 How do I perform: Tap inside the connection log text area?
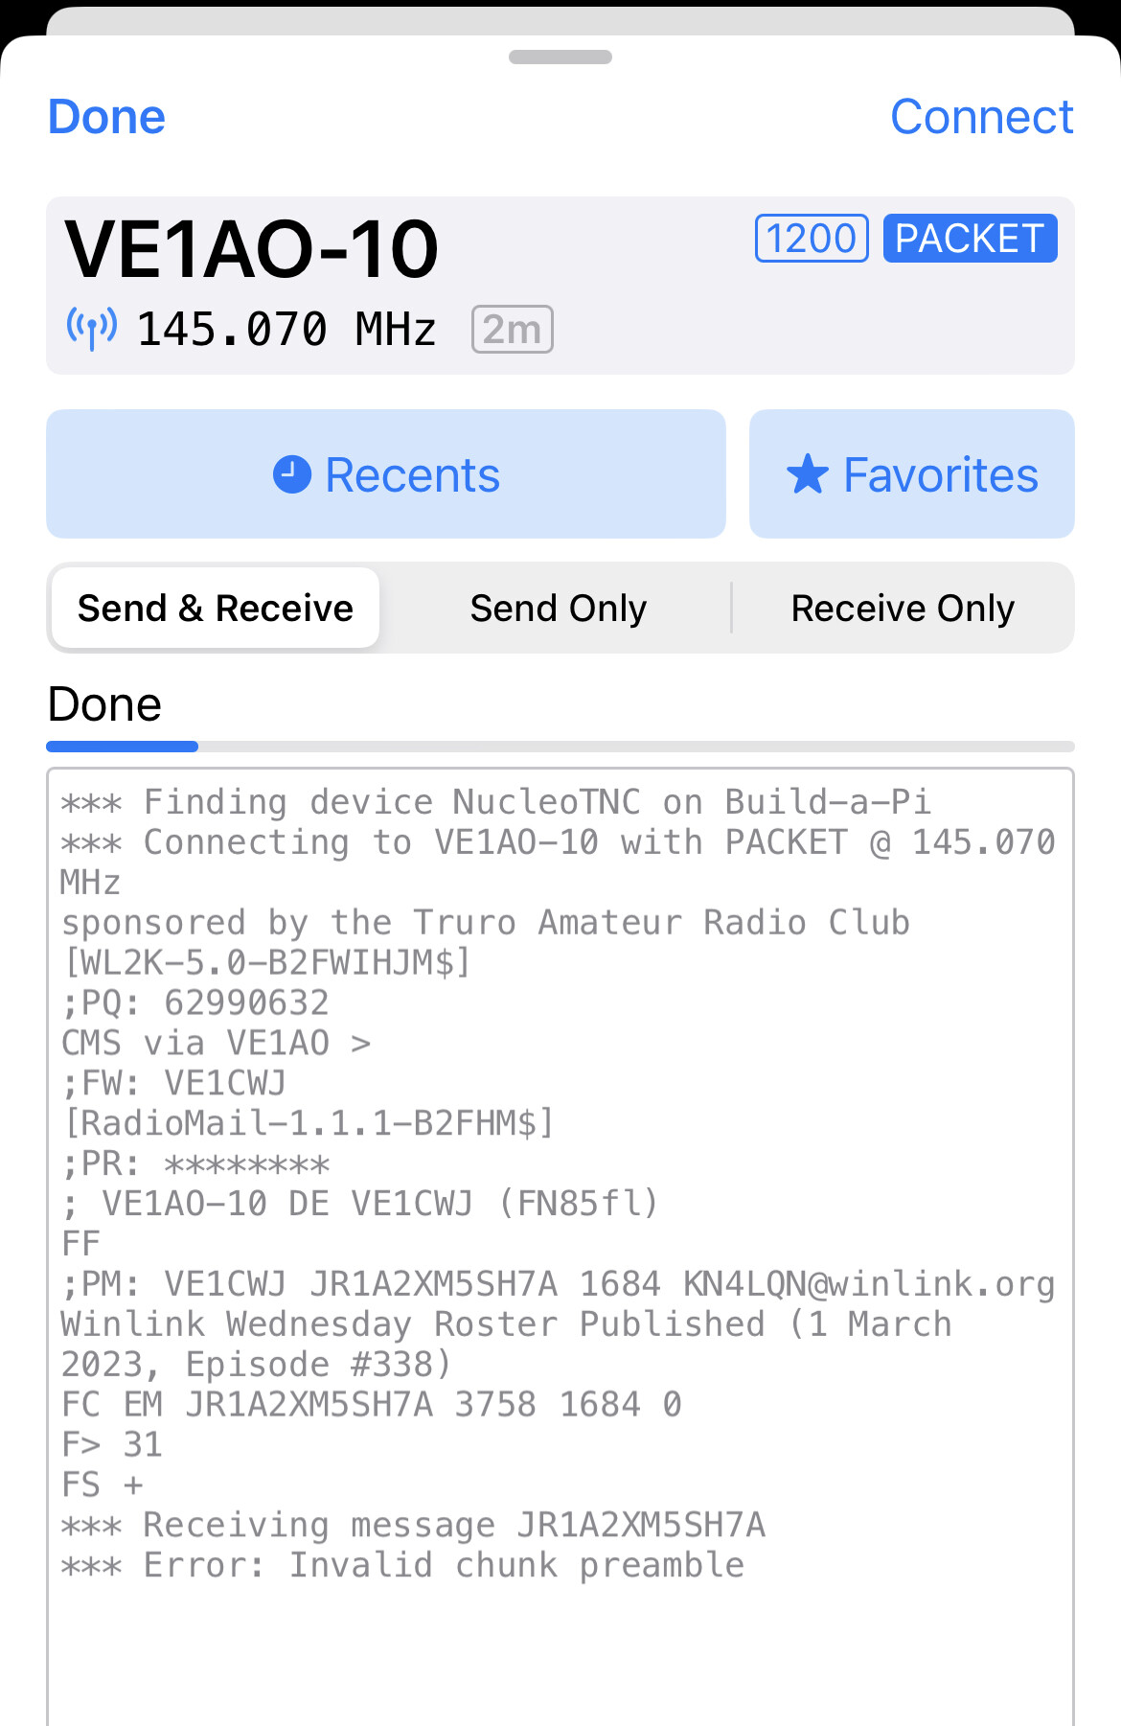pyautogui.click(x=560, y=1246)
